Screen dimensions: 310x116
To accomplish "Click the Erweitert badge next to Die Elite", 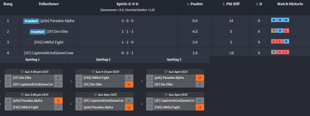I will [x=37, y=32].
